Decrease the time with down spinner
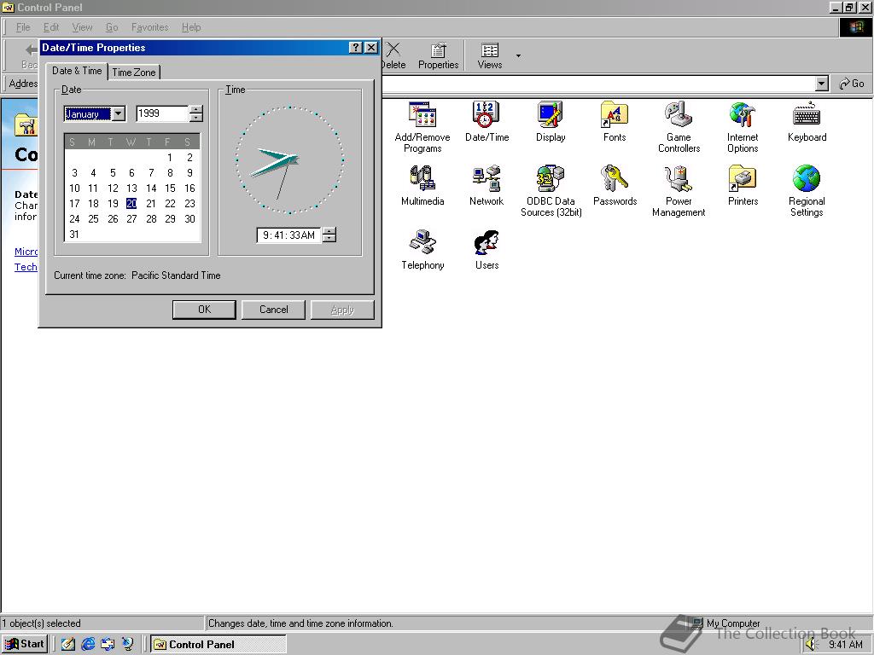874x655 pixels. pyautogui.click(x=329, y=239)
